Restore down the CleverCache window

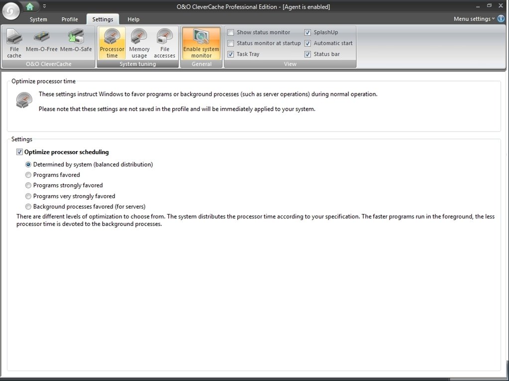[x=489, y=6]
